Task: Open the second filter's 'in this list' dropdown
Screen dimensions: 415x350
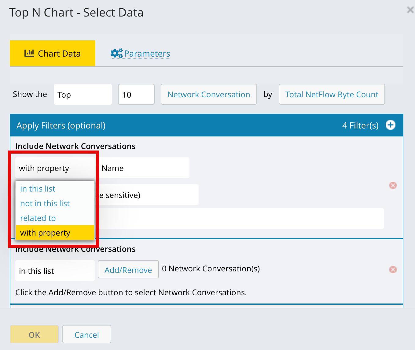Action: pos(55,271)
